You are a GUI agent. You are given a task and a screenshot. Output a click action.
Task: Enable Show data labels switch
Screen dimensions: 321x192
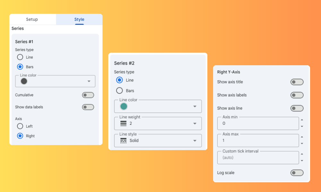pos(88,107)
